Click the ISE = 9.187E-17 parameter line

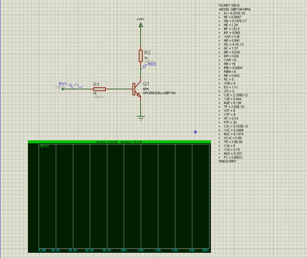[x=232, y=21]
